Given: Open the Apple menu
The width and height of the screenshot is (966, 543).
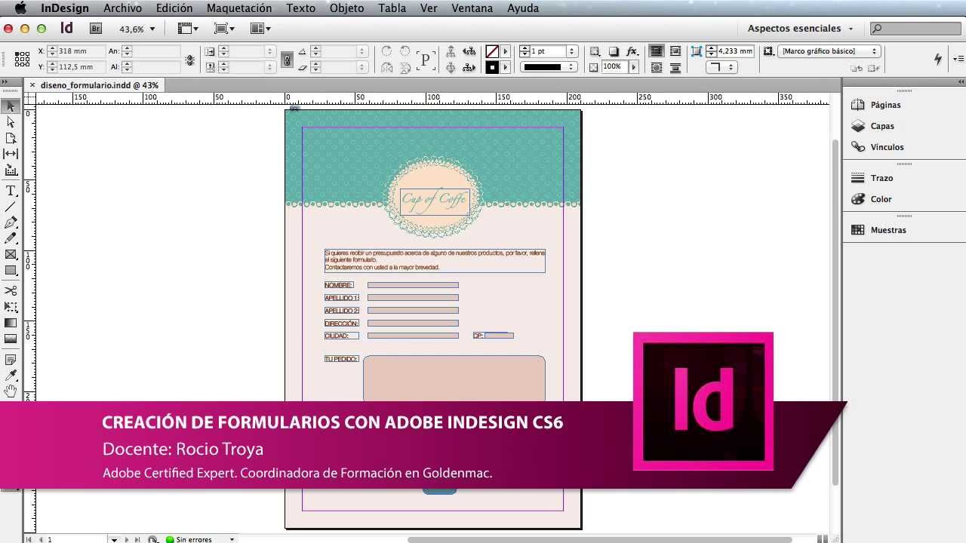Looking at the screenshot, I should [x=20, y=8].
